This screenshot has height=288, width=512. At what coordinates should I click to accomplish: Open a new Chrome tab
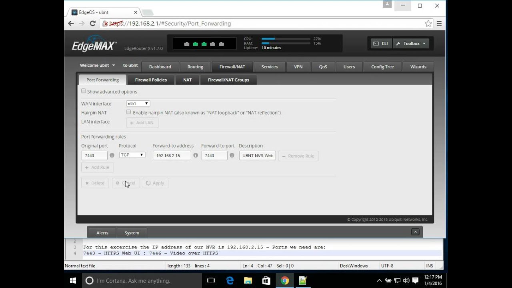click(147, 12)
